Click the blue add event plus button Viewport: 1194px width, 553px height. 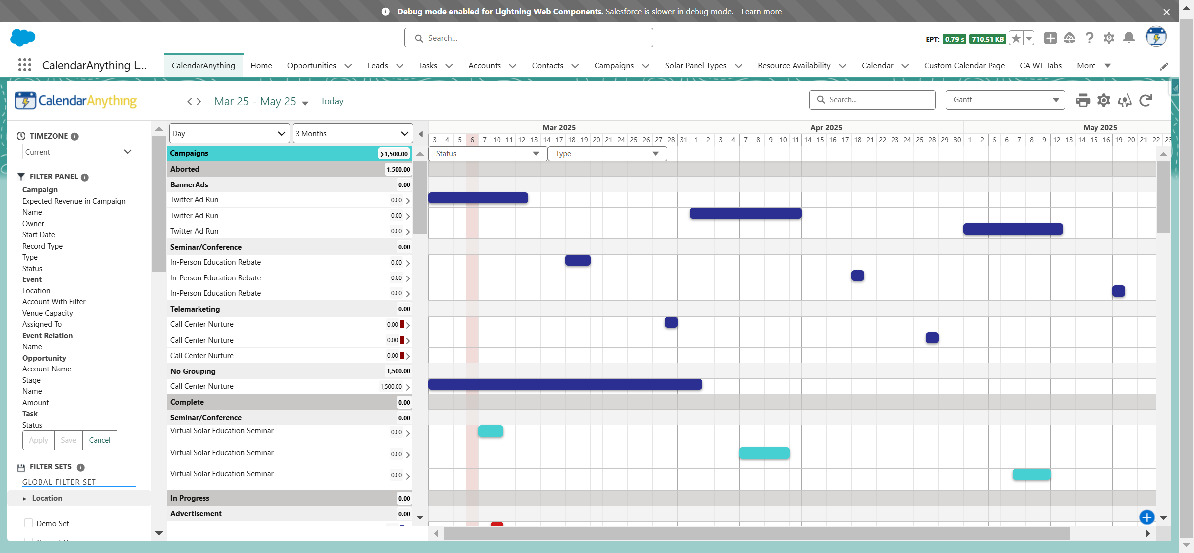tap(1147, 517)
